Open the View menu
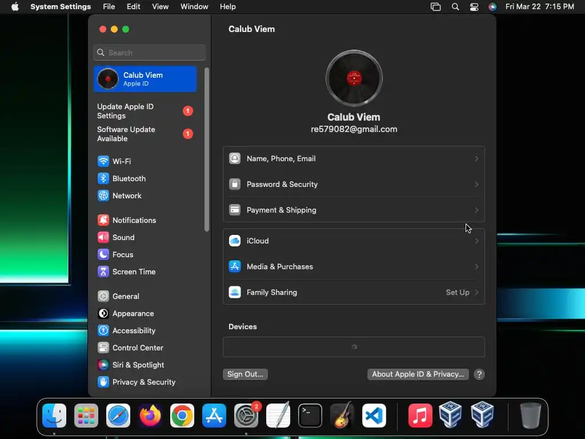Image resolution: width=585 pixels, height=439 pixels. pyautogui.click(x=160, y=7)
